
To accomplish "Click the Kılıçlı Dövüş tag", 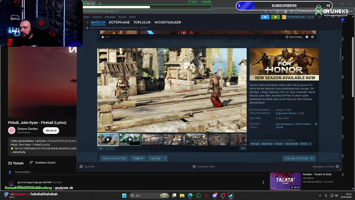I will (x=267, y=144).
